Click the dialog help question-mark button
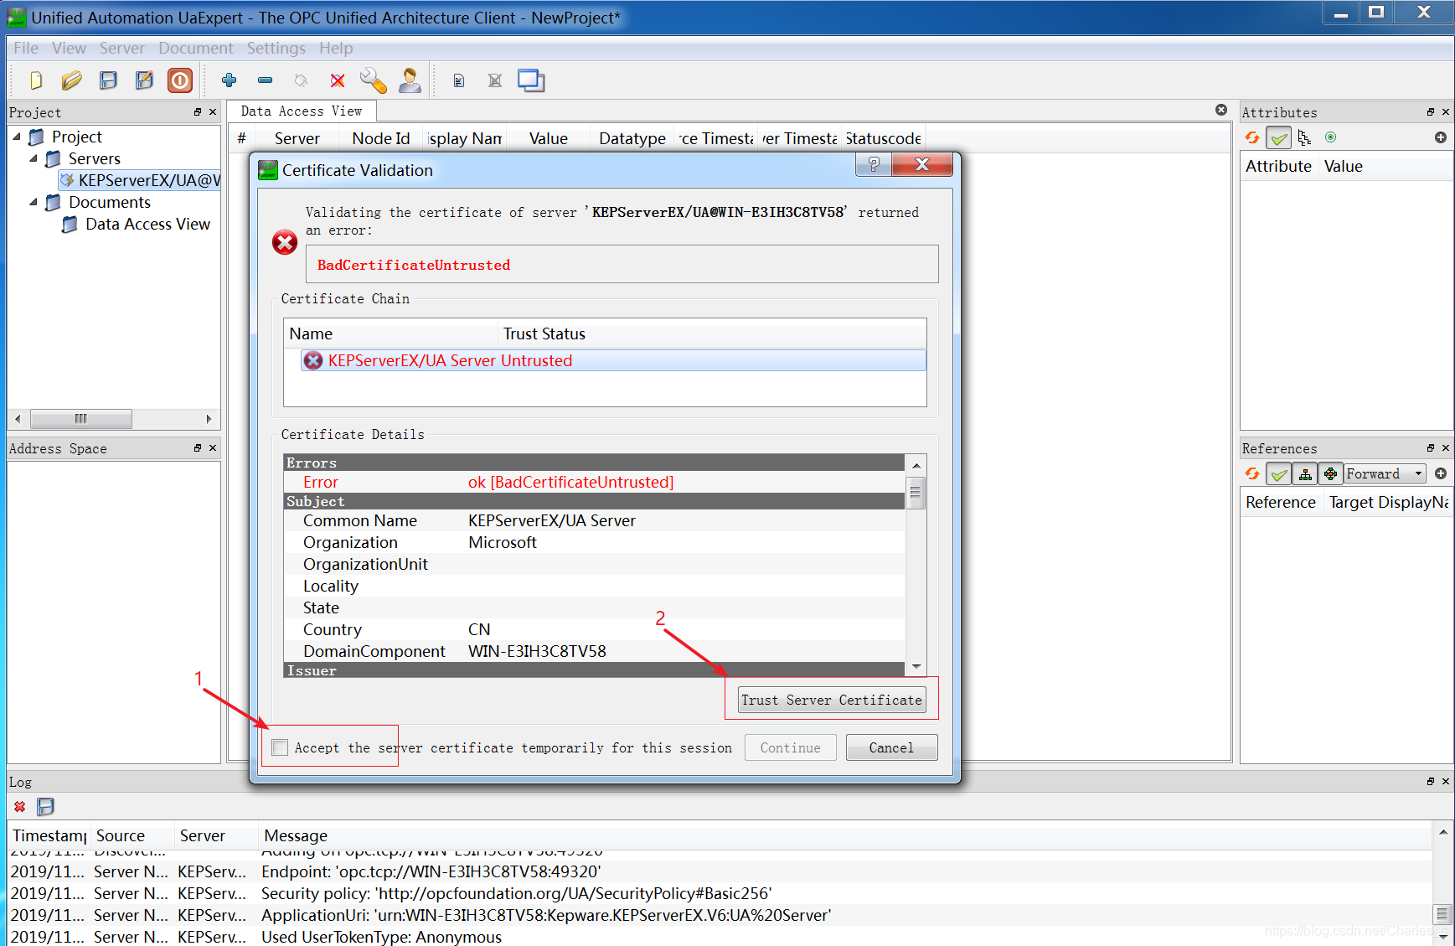The image size is (1455, 946). click(874, 164)
